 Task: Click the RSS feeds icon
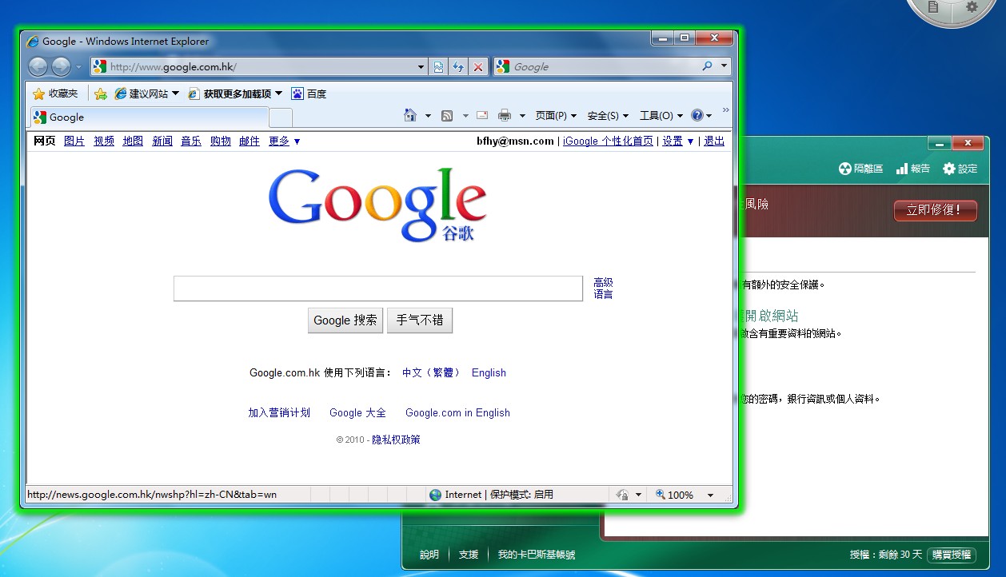point(447,116)
